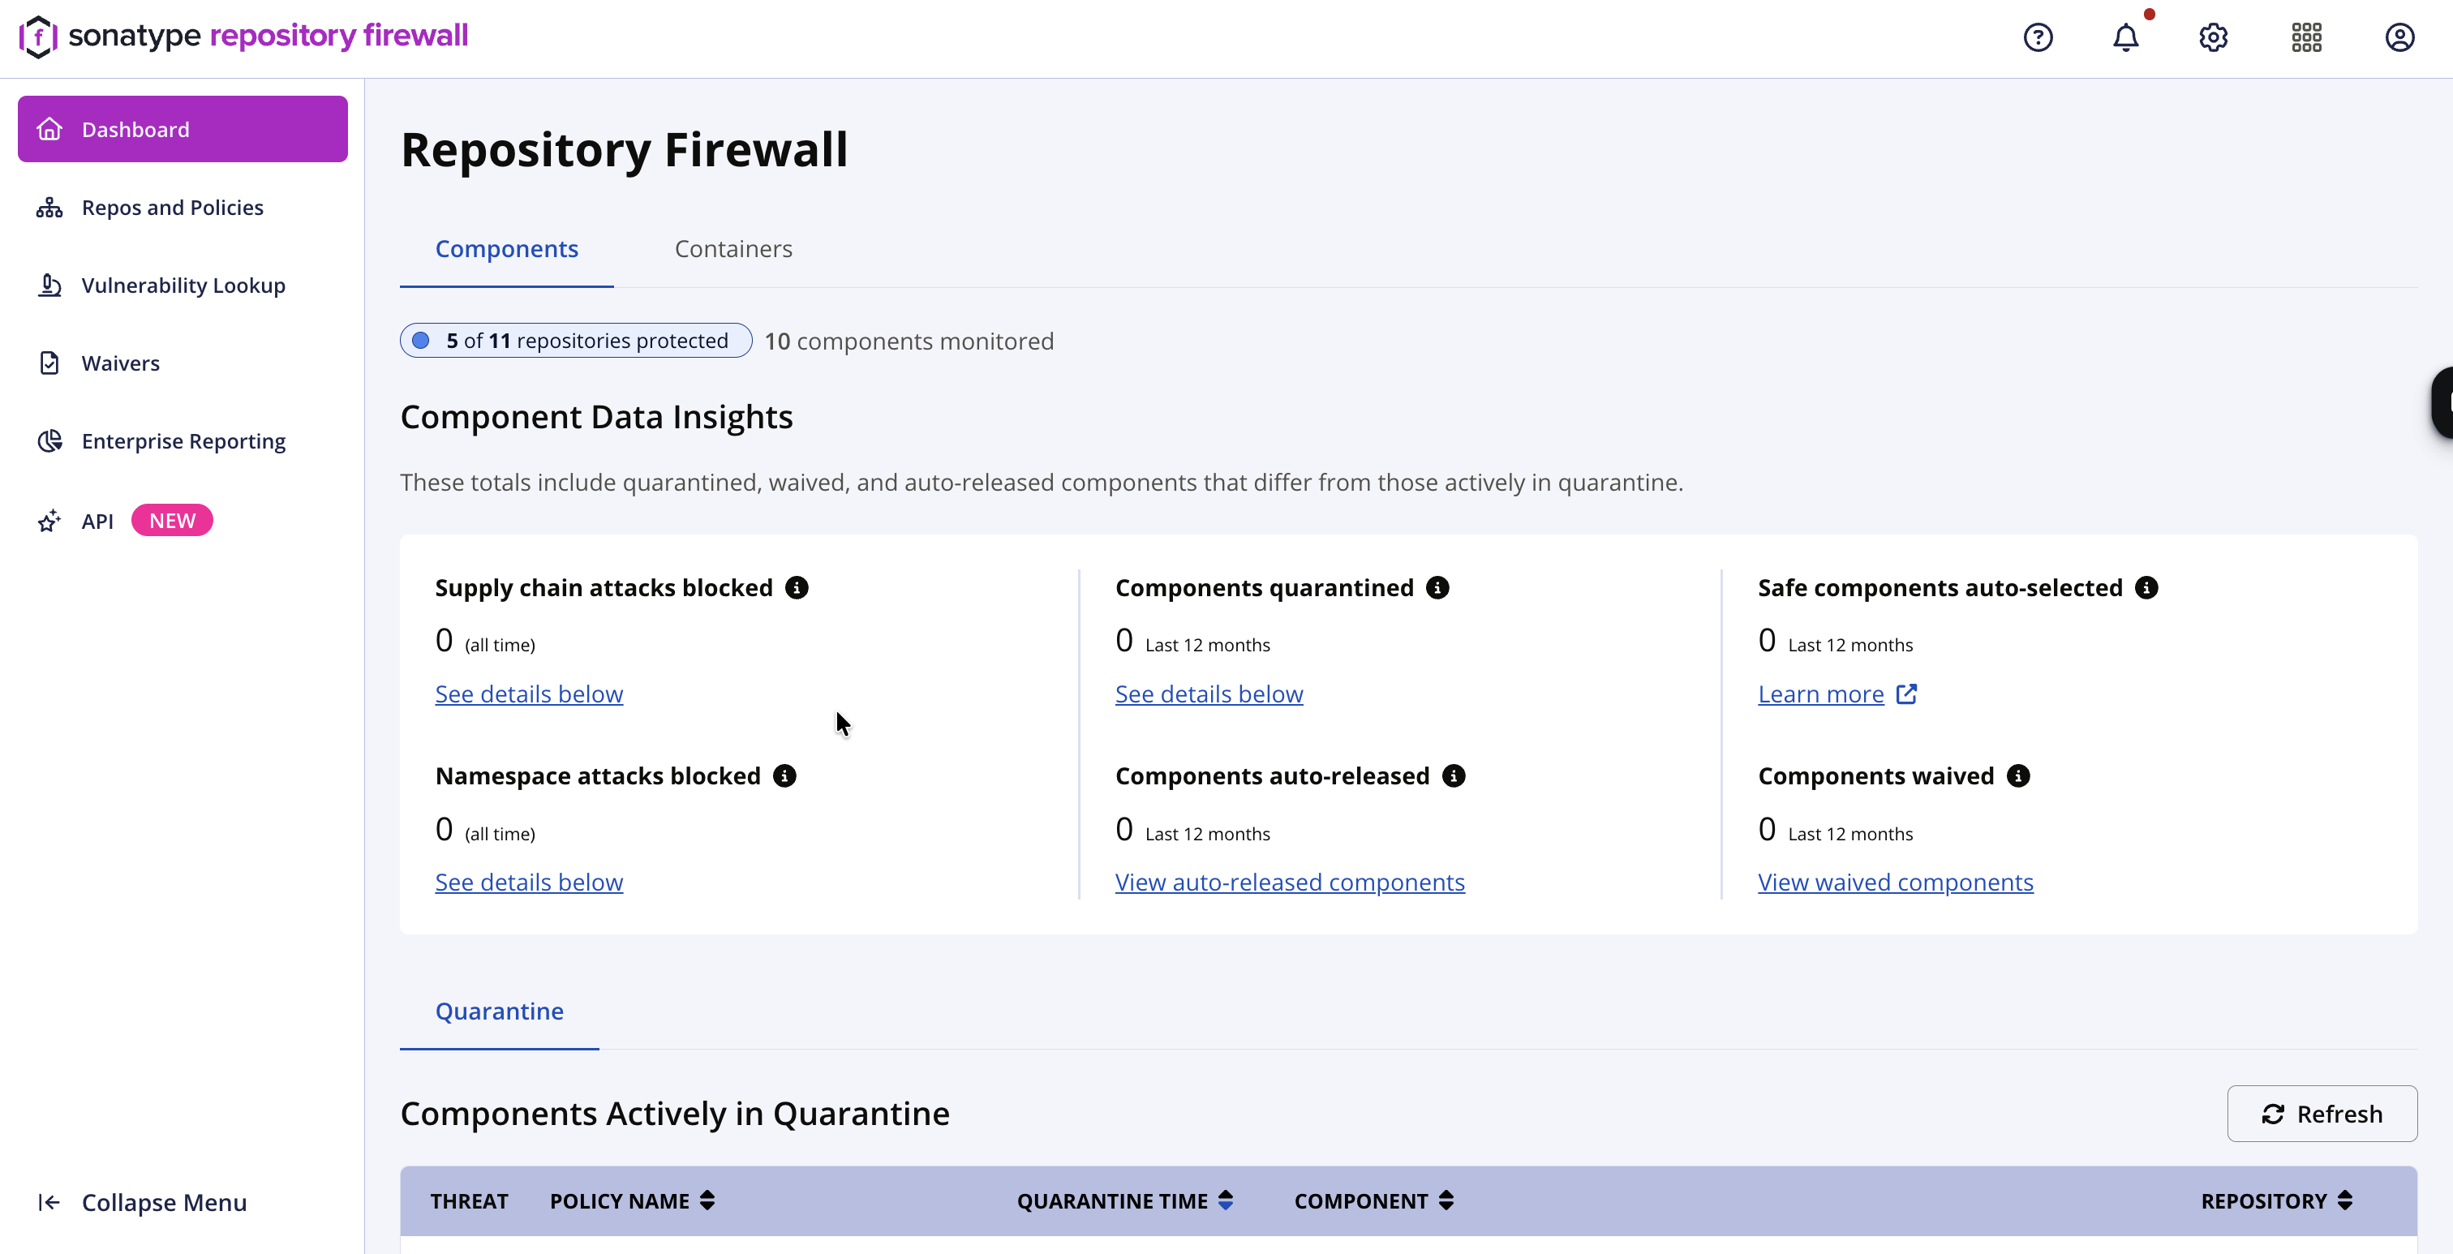
Task: Click the external link icon beside Learn more
Action: pos(1906,694)
